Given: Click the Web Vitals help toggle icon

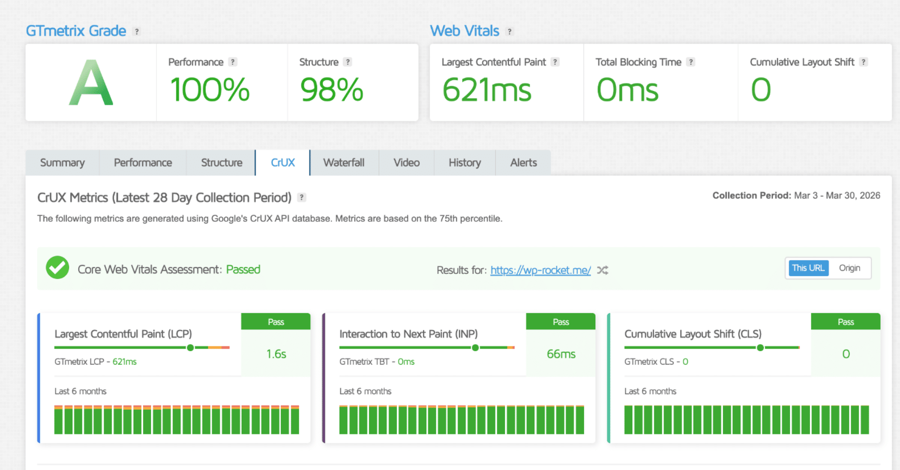Looking at the screenshot, I should click(510, 31).
